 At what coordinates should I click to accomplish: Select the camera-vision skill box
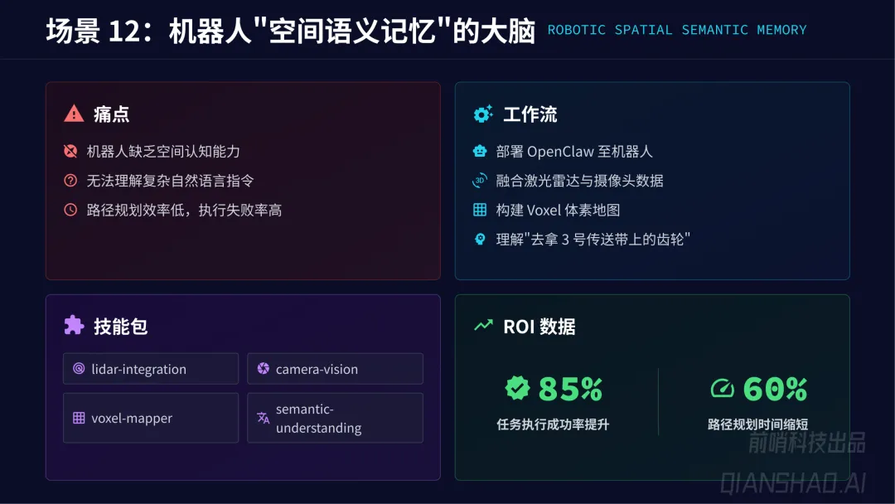(335, 369)
